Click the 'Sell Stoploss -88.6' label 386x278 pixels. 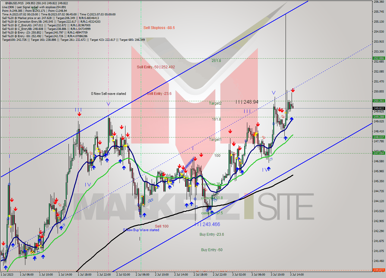pyautogui.click(x=159, y=28)
